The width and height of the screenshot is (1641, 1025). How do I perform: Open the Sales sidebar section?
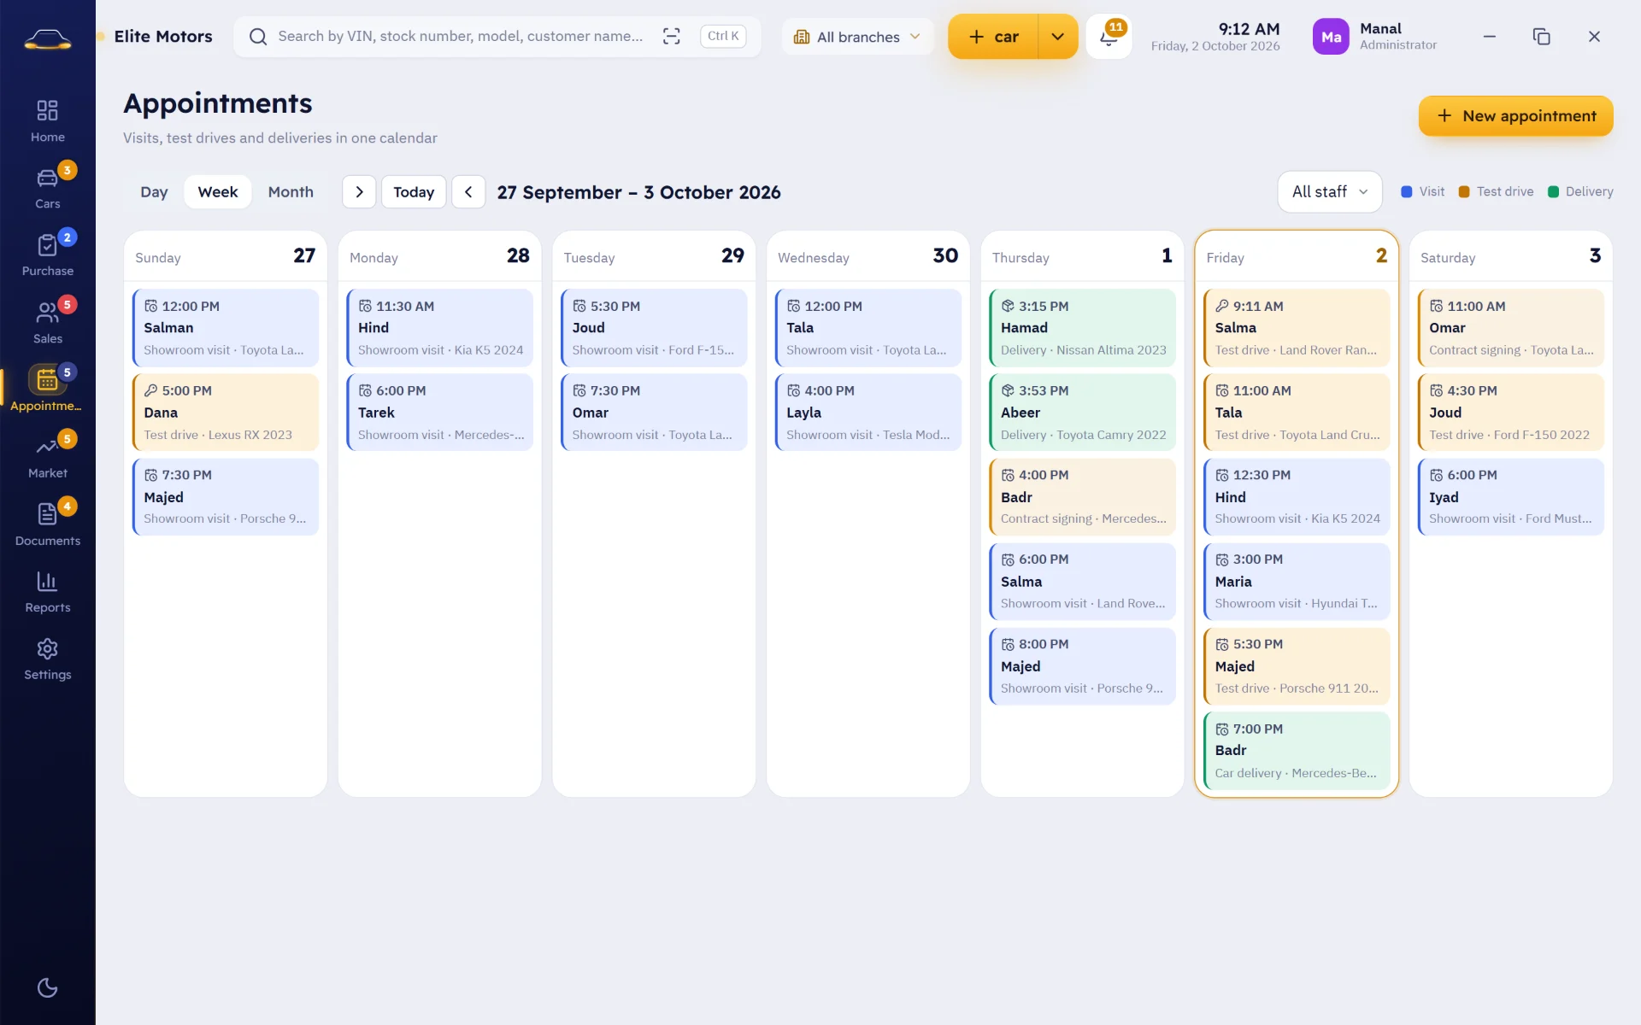47,323
